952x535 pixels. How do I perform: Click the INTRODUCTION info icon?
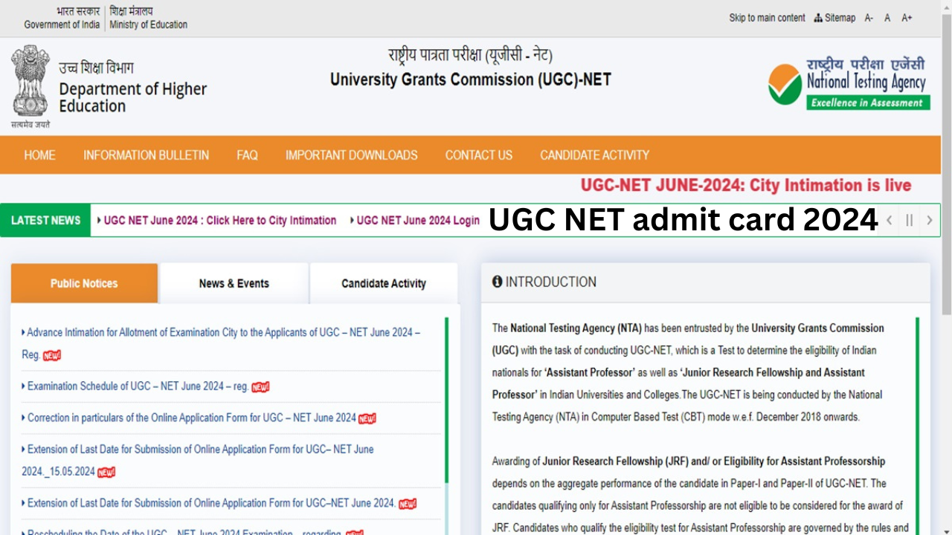[x=497, y=282]
